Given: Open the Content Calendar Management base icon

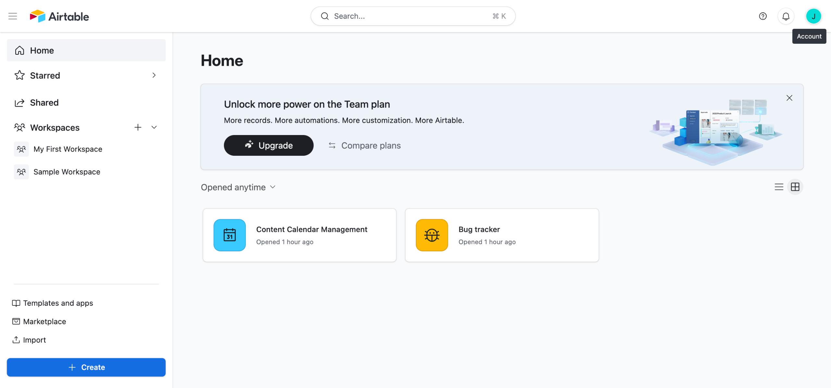Looking at the screenshot, I should point(229,235).
